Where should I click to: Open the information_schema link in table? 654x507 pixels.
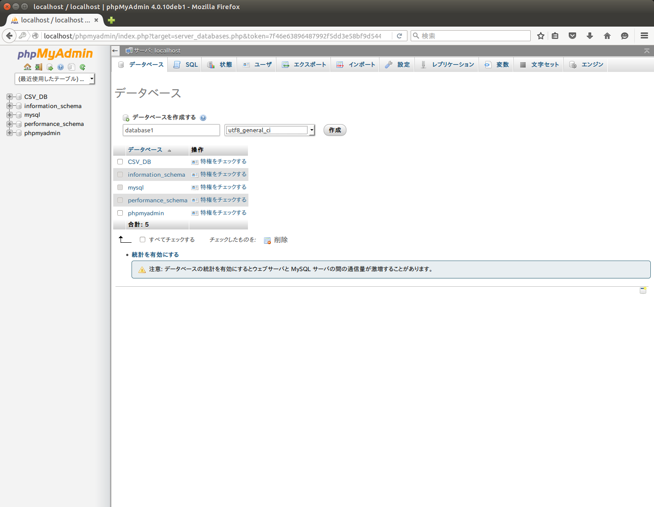(156, 174)
